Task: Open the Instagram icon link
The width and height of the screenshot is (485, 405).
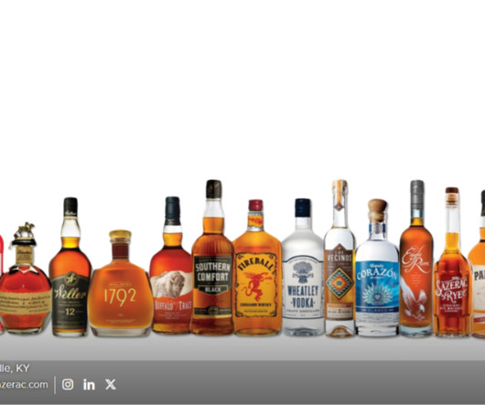Action: click(x=68, y=384)
